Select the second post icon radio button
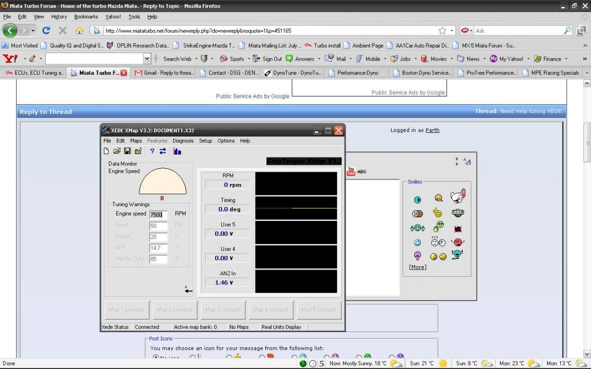The height and width of the screenshot is (369, 591). point(193,357)
